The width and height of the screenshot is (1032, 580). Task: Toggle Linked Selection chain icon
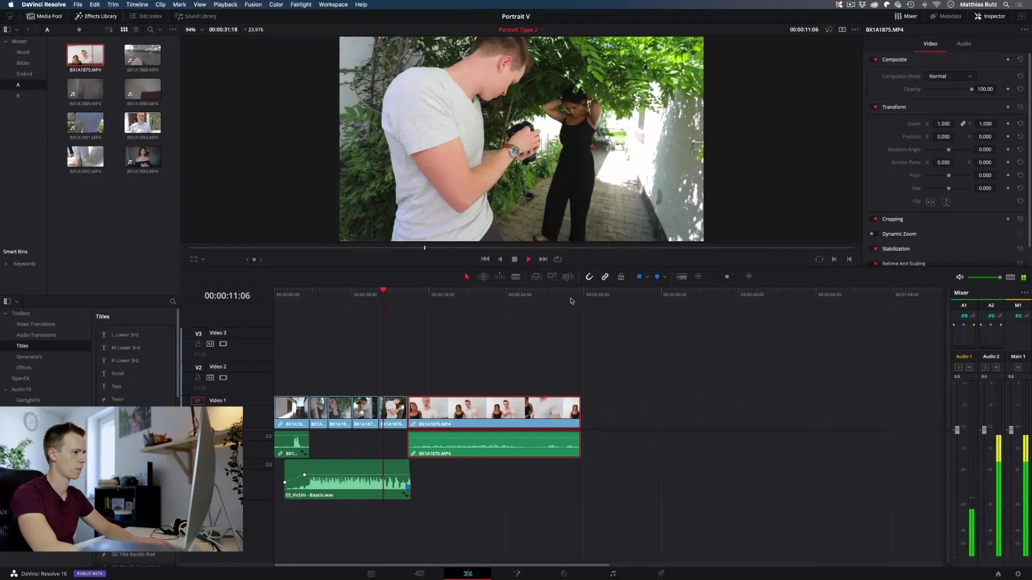click(605, 277)
